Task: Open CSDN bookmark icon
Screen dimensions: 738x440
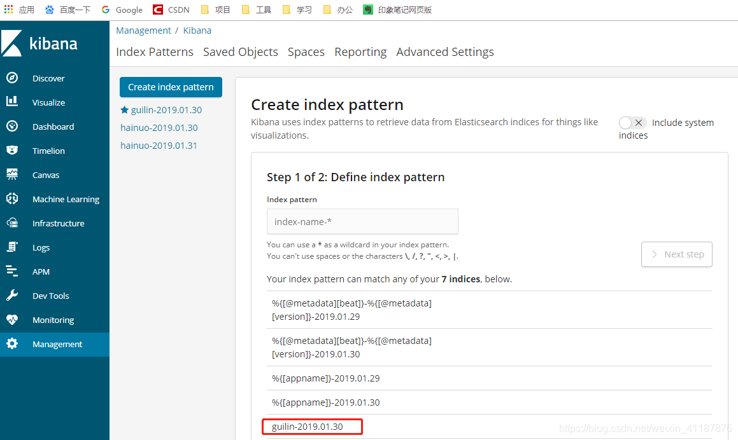Action: pyautogui.click(x=158, y=10)
